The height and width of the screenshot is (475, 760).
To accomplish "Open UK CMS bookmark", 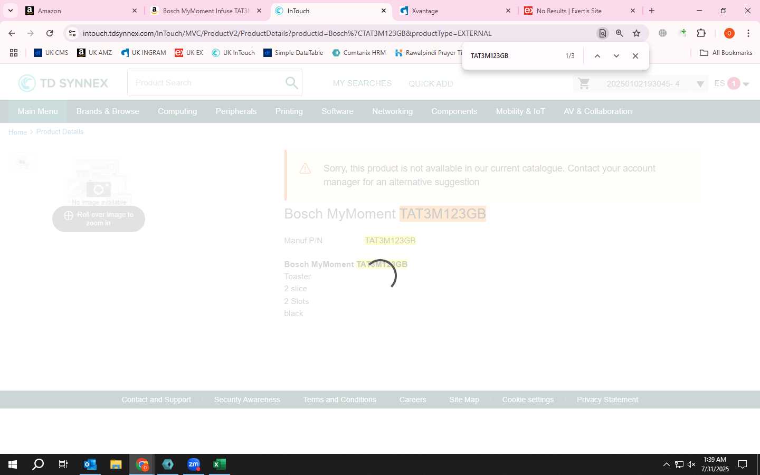I will 51,53.
